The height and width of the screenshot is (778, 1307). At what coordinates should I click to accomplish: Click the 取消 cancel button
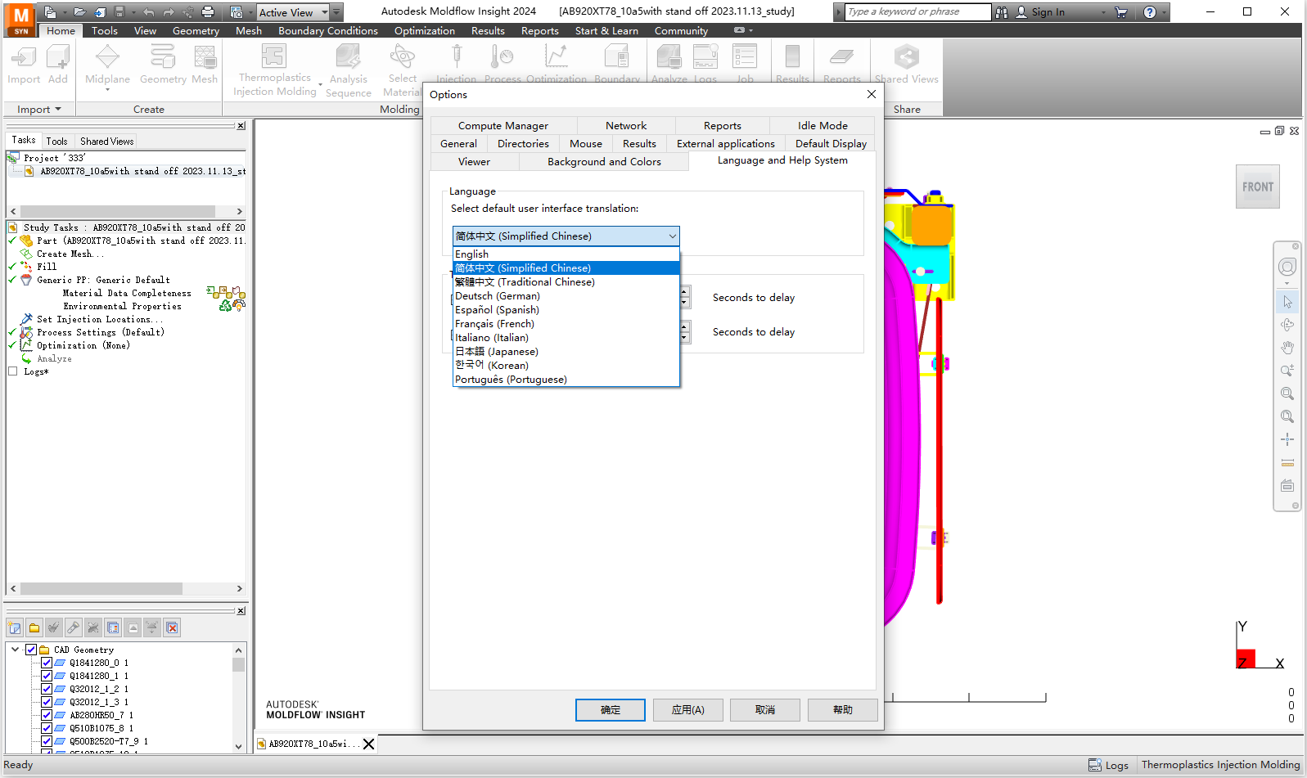pos(765,710)
